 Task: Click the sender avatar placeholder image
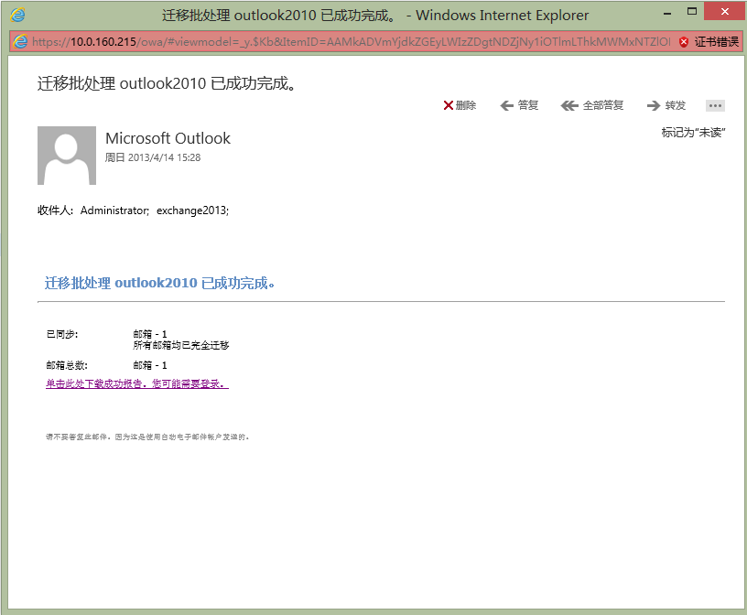point(67,156)
